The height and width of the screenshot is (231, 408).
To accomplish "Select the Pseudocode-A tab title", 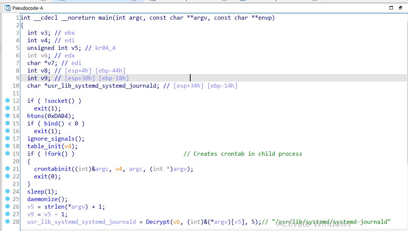I will click(x=28, y=8).
